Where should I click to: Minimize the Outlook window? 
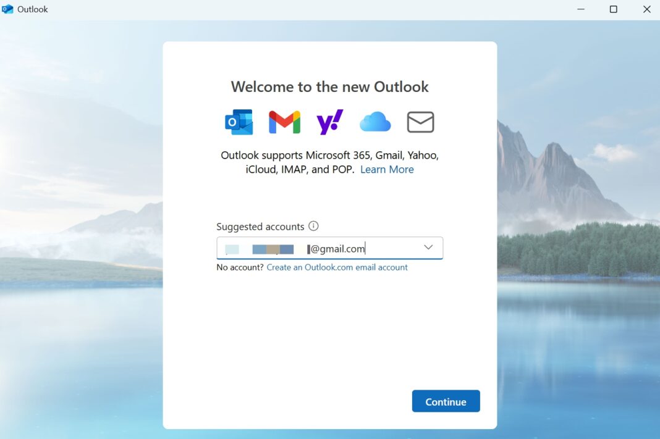[580, 9]
